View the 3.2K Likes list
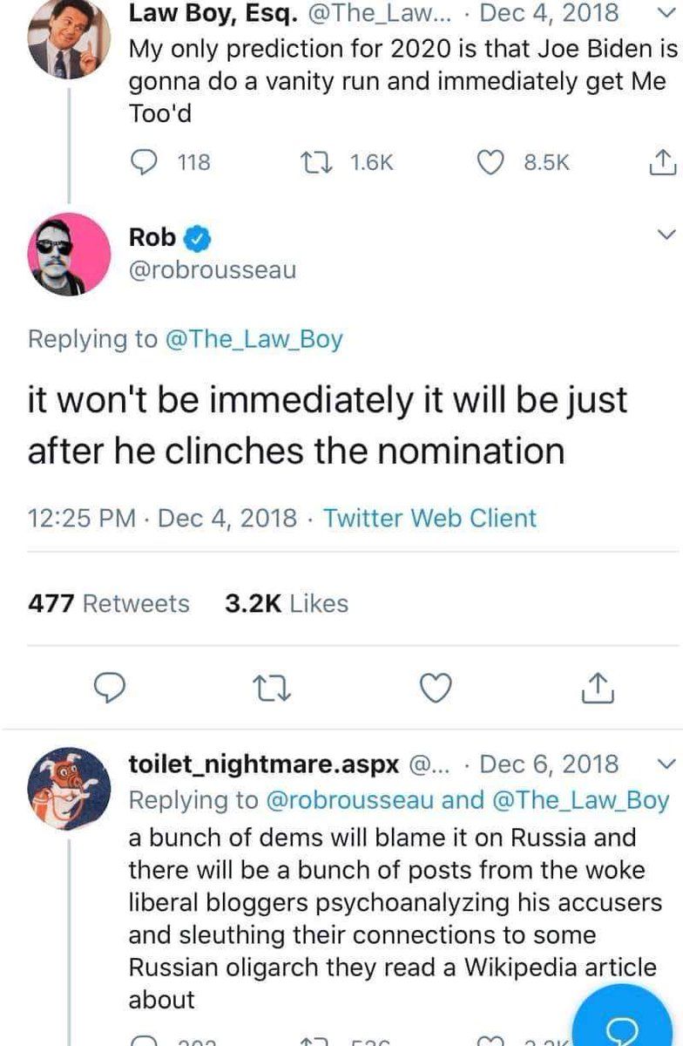683x1046 pixels. point(287,603)
